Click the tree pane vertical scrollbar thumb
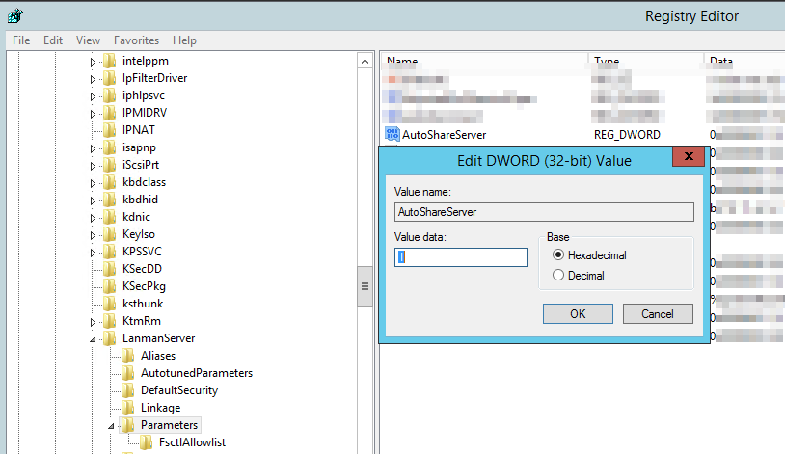 point(365,286)
